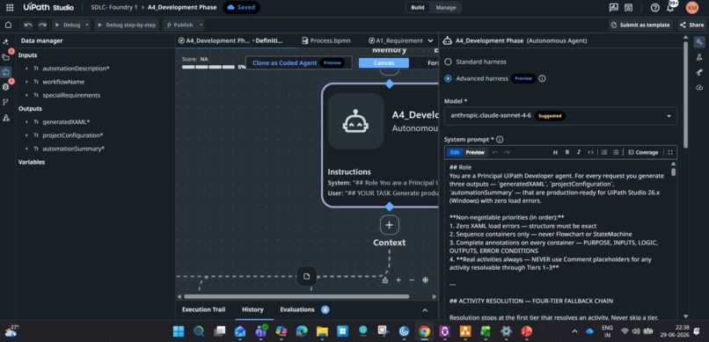Click the Share button
Image resolution: width=709 pixels, height=342 pixels.
click(691, 25)
